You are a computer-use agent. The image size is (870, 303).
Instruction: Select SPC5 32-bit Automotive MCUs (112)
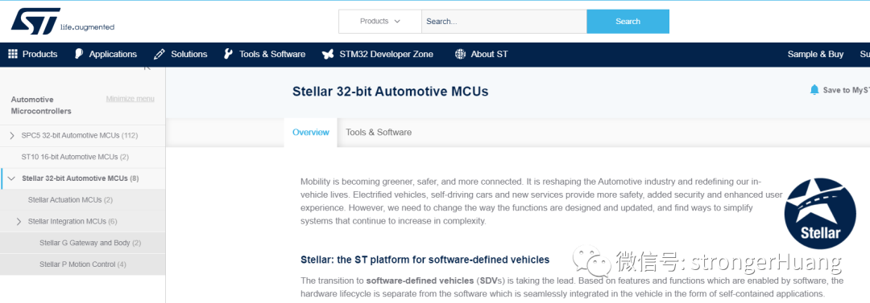pos(79,135)
